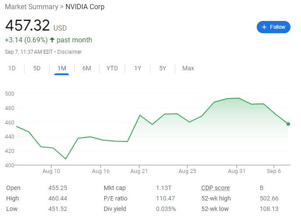Select the 1D time range tab
The image size is (301, 221).
[x=12, y=68]
